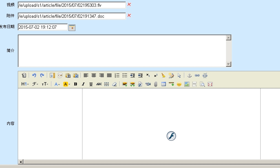Insert a hyperlink with the link icon
This screenshot has width=280, height=168.
(x=197, y=75)
